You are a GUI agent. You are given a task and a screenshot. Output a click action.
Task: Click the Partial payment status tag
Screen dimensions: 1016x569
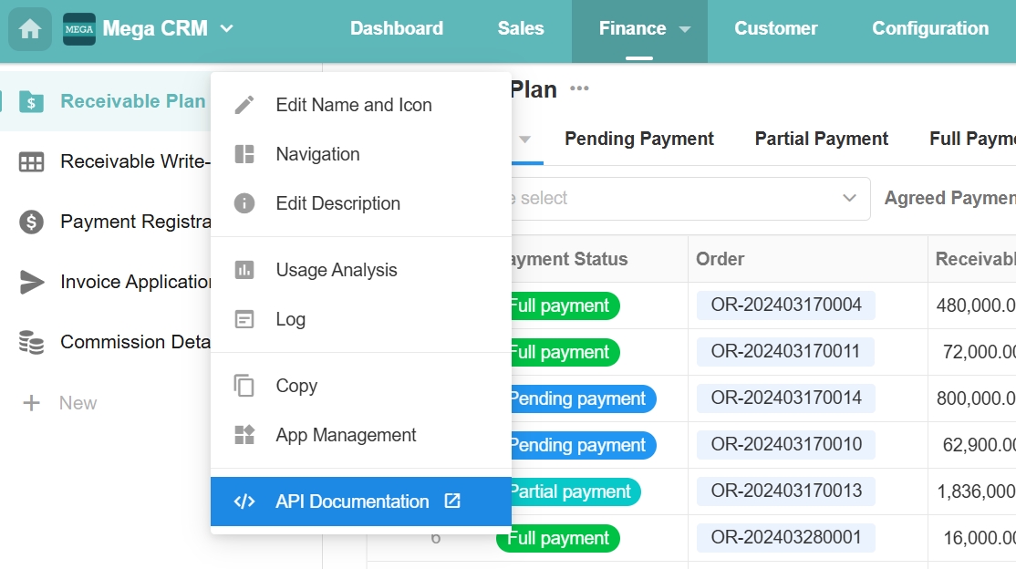pyautogui.click(x=575, y=491)
